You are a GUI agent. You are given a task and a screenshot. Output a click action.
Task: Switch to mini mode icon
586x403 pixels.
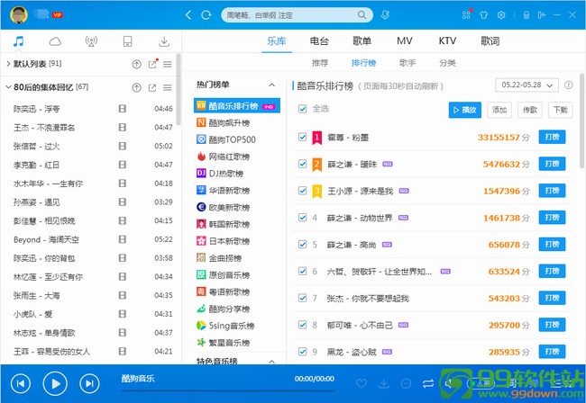[542, 15]
